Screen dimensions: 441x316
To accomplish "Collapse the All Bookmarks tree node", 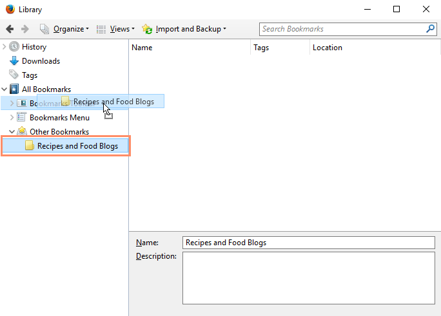I will [5, 89].
